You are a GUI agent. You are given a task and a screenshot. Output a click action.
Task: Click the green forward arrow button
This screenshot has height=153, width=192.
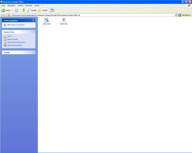[x=16, y=10]
